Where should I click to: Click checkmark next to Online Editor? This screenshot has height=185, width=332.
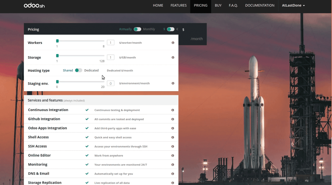coord(87,155)
